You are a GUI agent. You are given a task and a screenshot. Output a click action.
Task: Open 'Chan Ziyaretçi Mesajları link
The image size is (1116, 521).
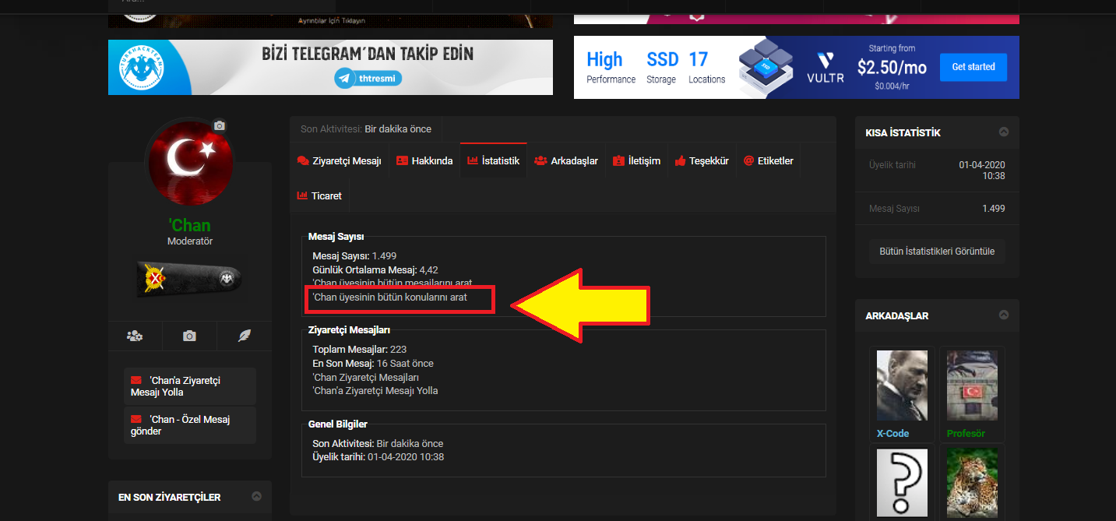pos(366,377)
